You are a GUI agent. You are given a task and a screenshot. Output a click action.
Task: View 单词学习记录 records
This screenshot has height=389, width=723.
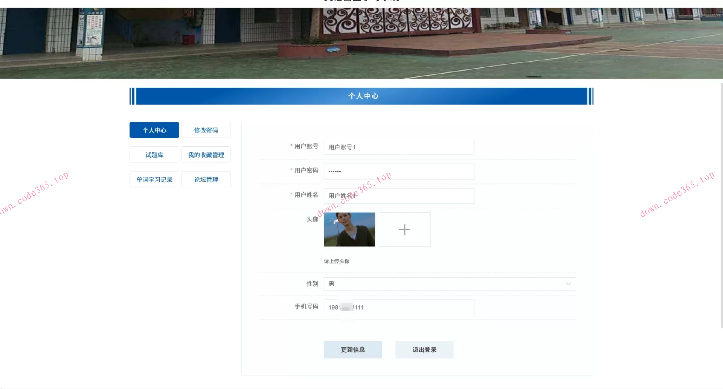coord(154,179)
